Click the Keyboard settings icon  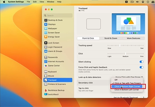[46, 72]
